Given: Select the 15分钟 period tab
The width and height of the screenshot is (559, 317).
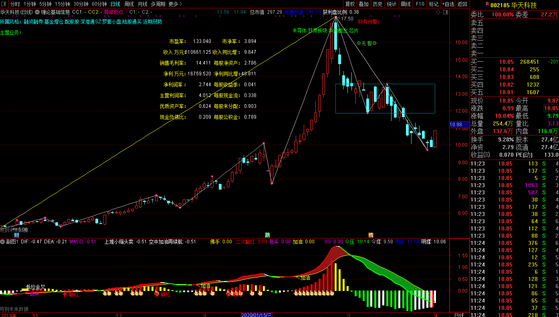Looking at the screenshot, I should 62,4.
